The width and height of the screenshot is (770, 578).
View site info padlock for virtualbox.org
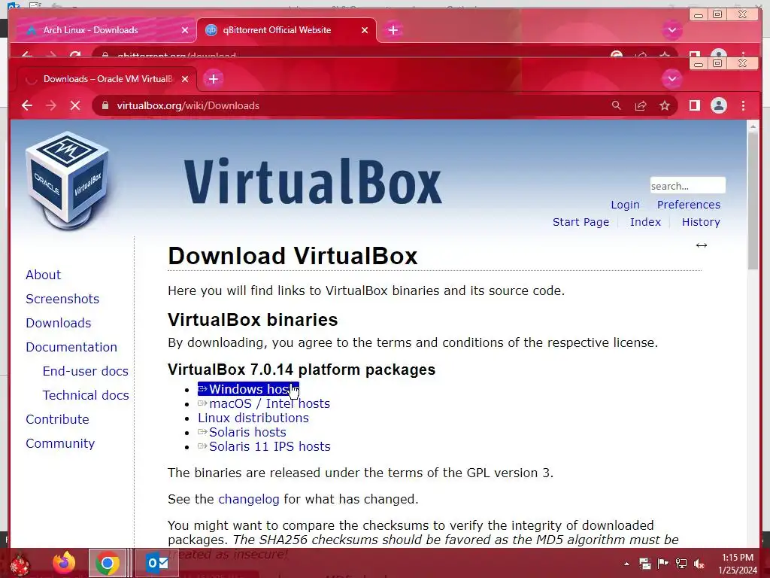[x=105, y=105]
